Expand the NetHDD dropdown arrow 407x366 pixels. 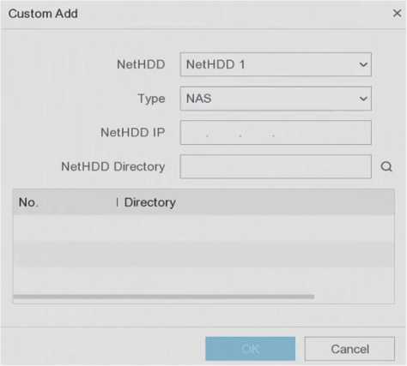[363, 64]
